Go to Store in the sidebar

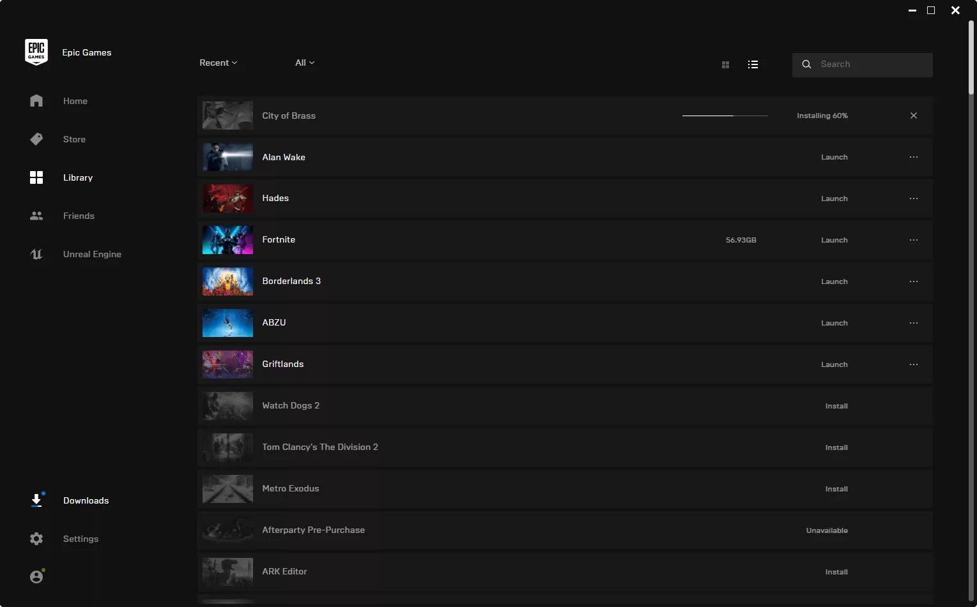[x=74, y=139]
